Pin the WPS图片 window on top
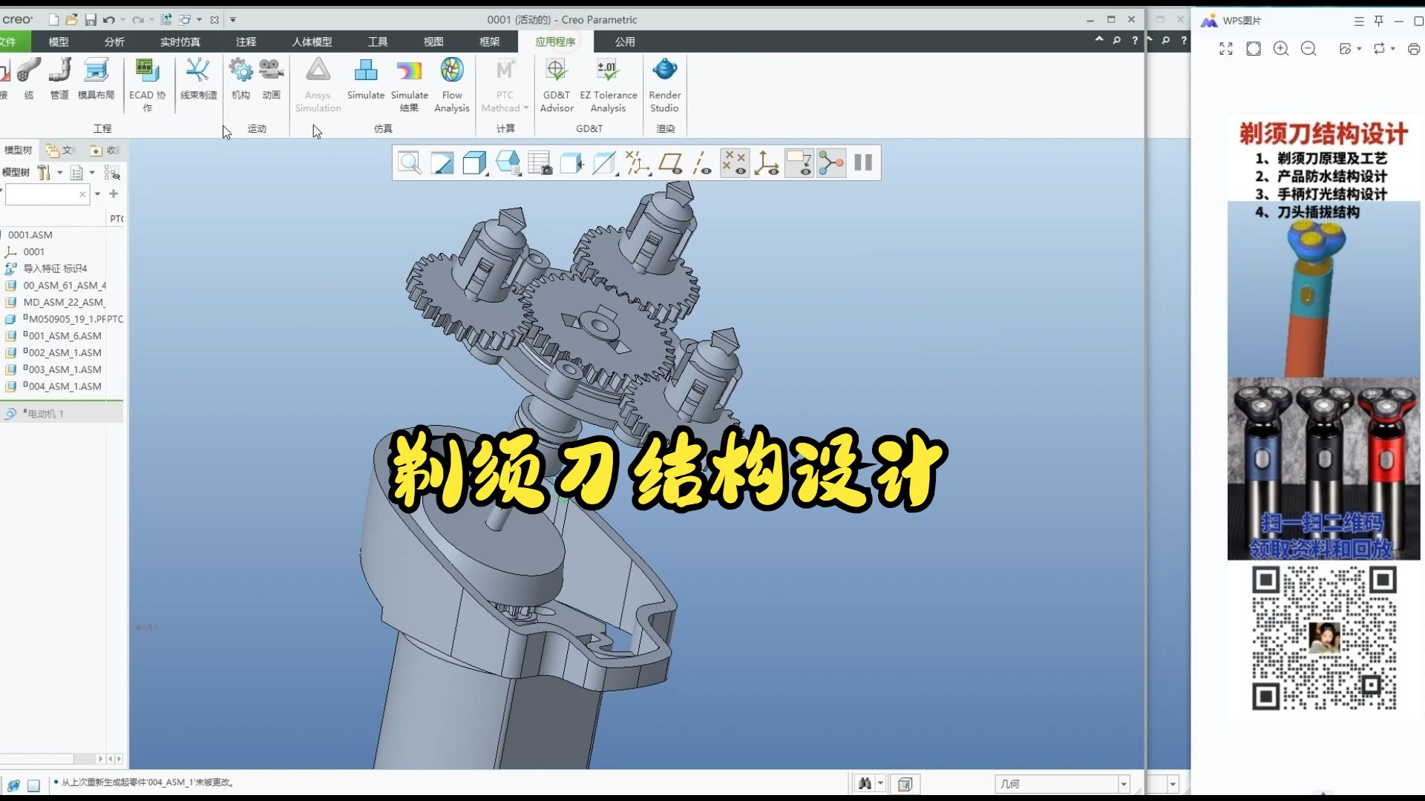Viewport: 1425px width, 801px height. [1379, 21]
